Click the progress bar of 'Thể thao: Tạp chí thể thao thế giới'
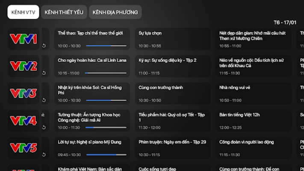This screenshot has width=304, height=171. point(106,46)
